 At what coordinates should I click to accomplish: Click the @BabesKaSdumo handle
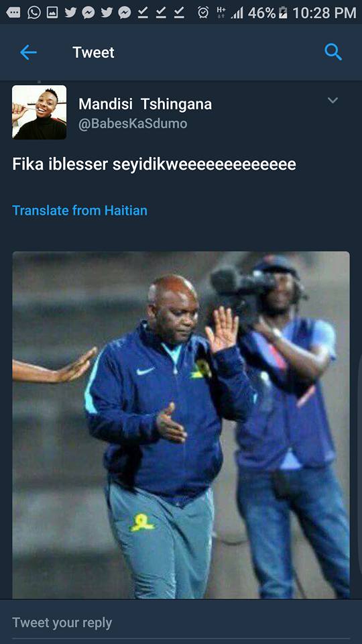click(133, 123)
